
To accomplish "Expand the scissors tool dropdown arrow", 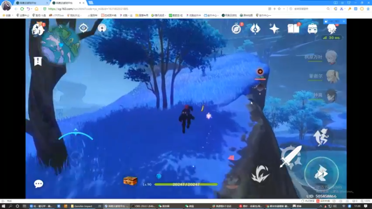I will [x=345, y=9].
